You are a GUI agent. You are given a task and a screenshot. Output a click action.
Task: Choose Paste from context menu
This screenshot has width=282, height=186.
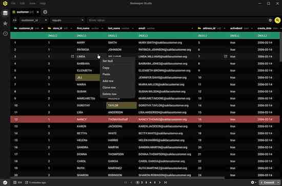117,74
